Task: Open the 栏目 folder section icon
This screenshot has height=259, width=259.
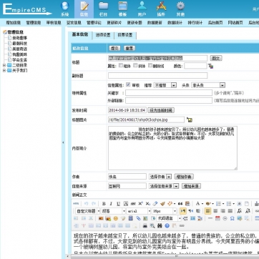Action: click(x=103, y=9)
